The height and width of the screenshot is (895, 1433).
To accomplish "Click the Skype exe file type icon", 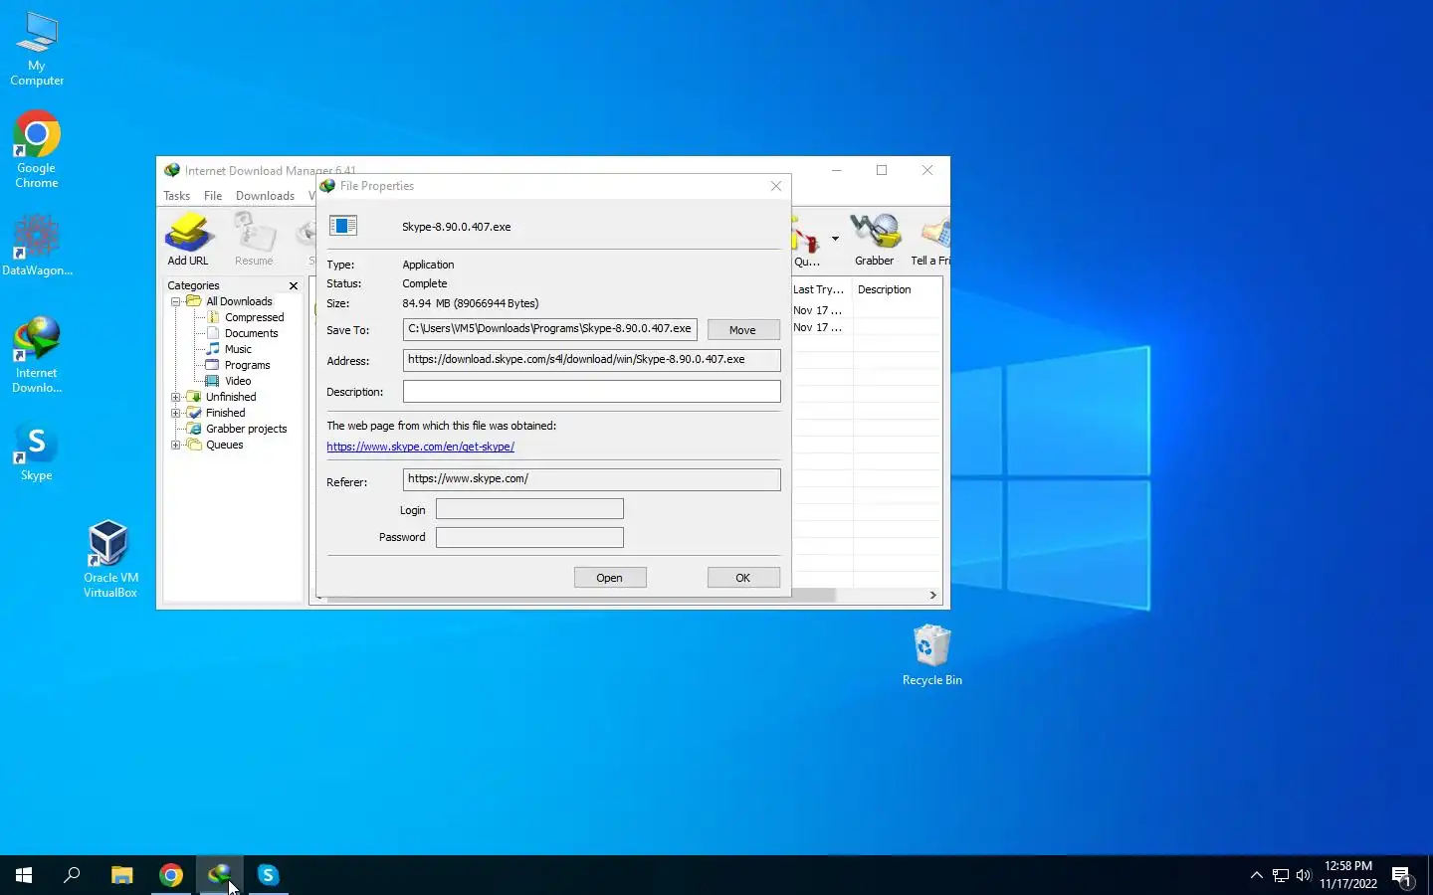I will click(343, 226).
